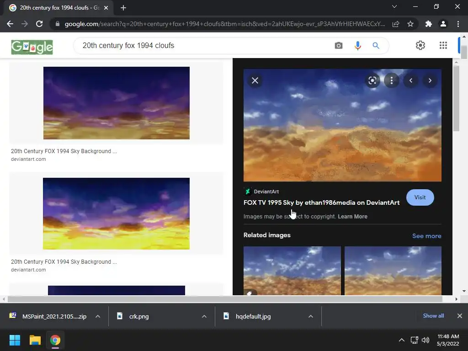Open the volume control in tray
This screenshot has width=468, height=351.
[x=425, y=340]
